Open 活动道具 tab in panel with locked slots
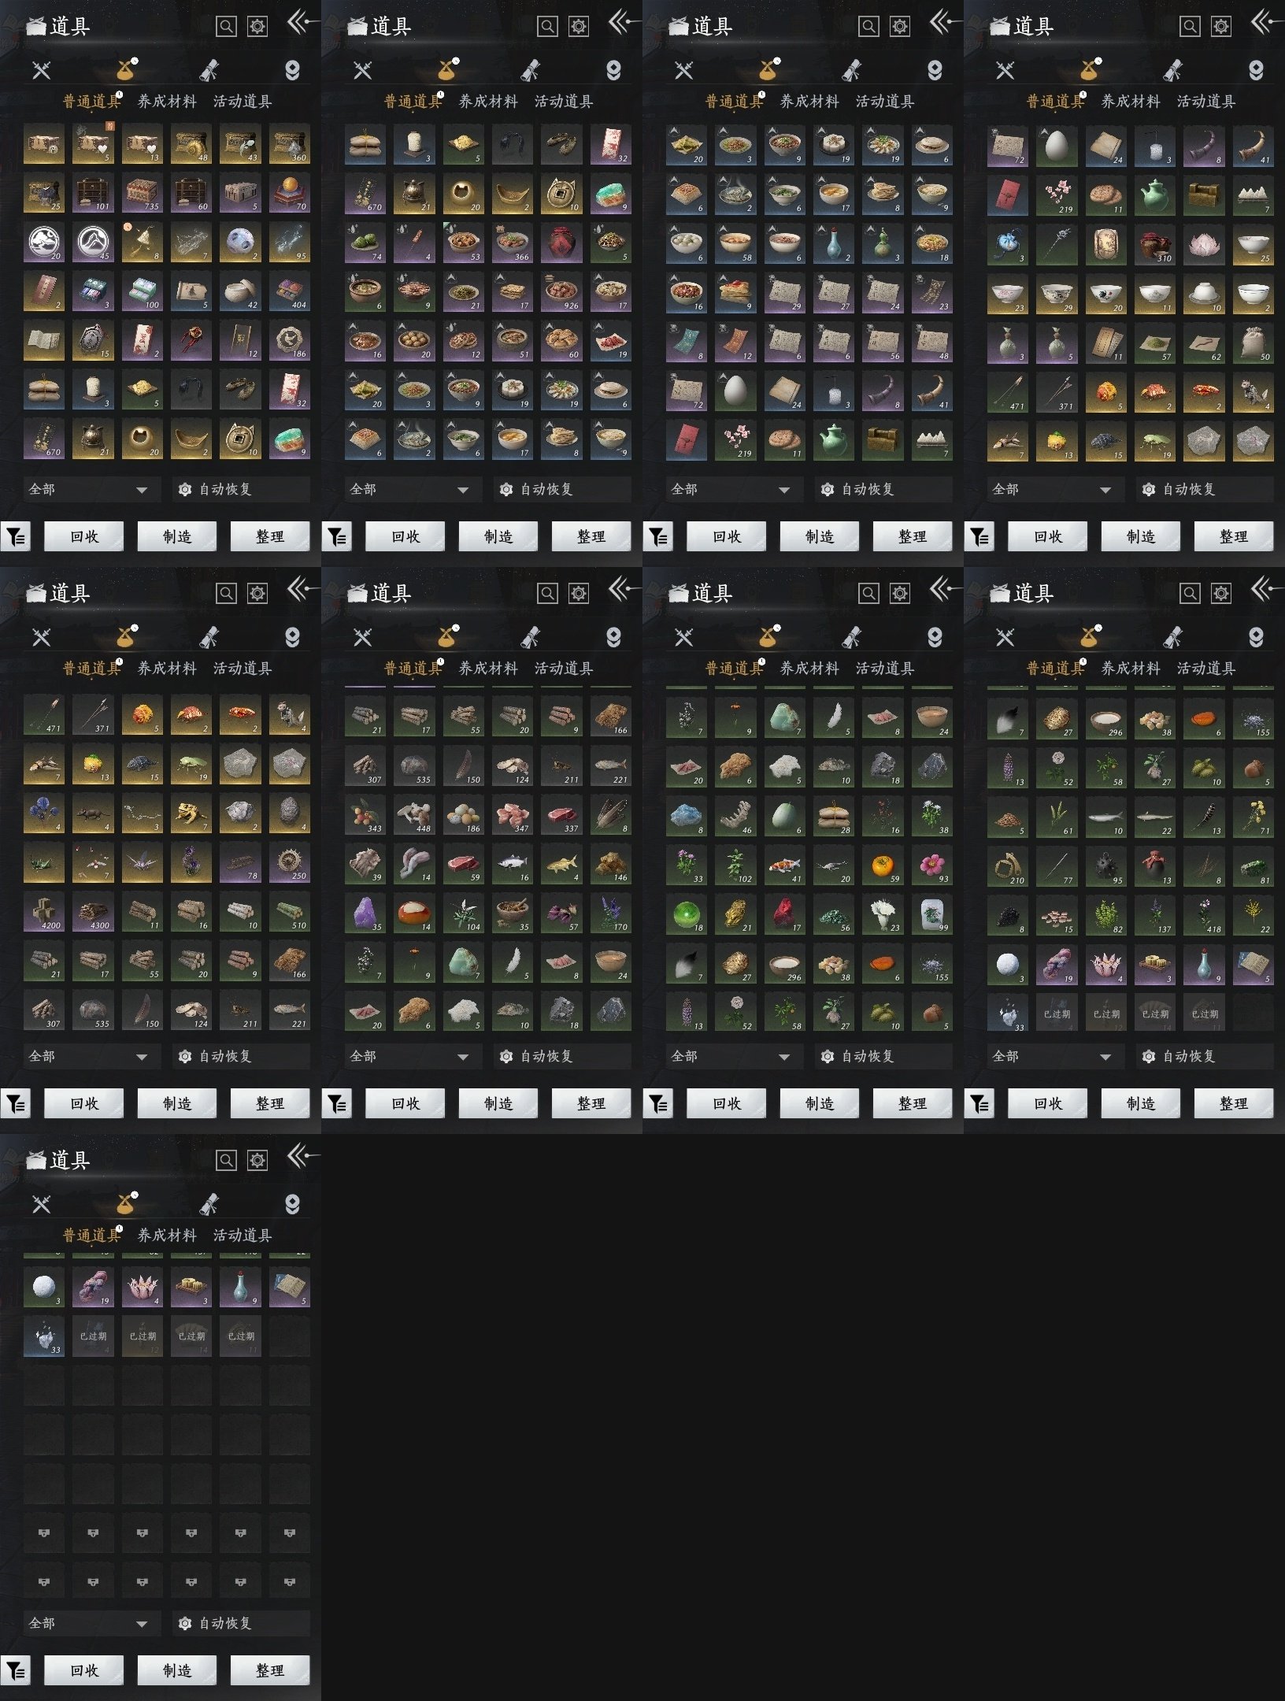 pos(243,1236)
